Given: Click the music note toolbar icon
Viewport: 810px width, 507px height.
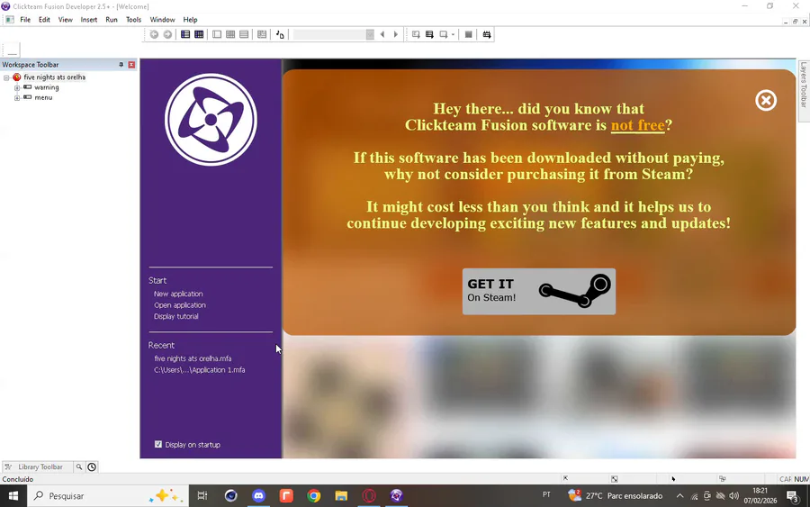Looking at the screenshot, I should (x=280, y=34).
